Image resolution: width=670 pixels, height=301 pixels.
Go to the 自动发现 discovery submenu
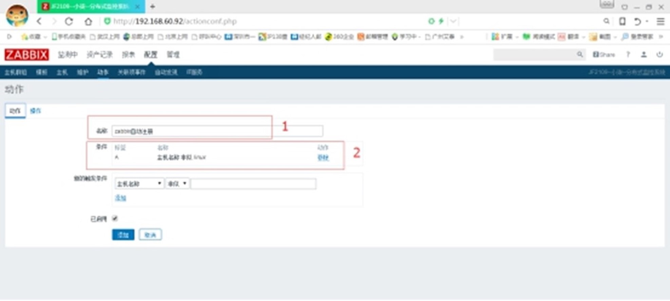166,72
